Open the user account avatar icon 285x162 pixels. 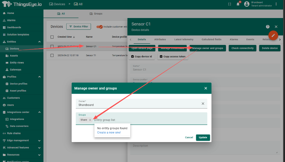(247, 4)
